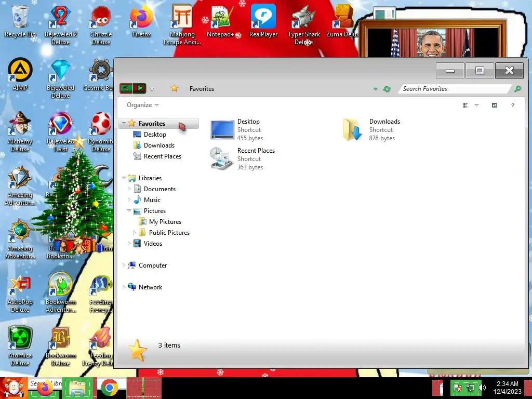Collapse the Libraries tree section
Viewport: 532px width, 399px height.
click(x=124, y=178)
